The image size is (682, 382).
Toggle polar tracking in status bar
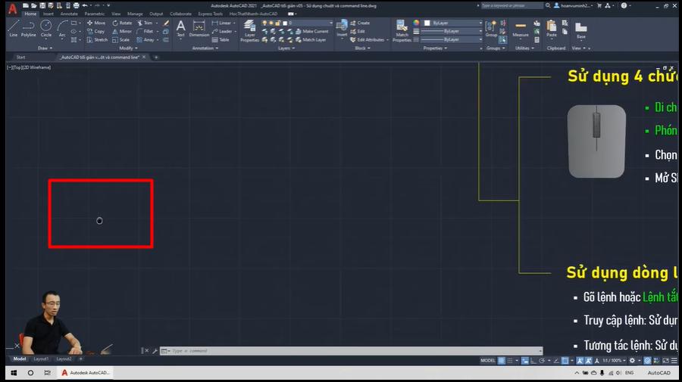[x=542, y=360]
